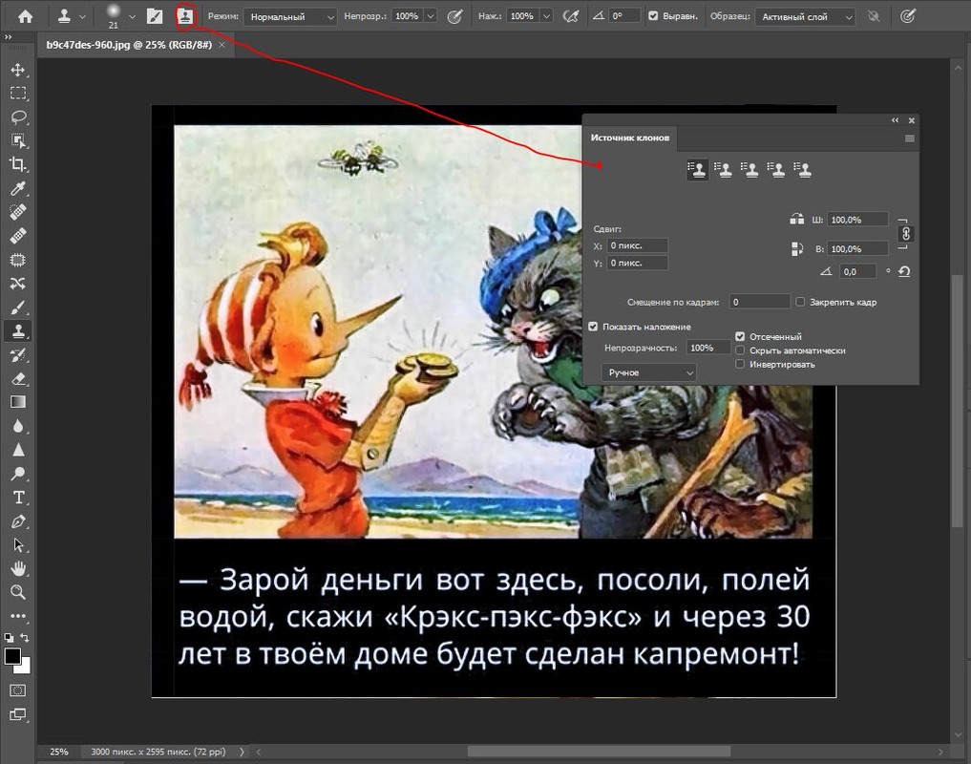971x764 pixels.
Task: Select the Zoom tool
Action: pyautogui.click(x=18, y=592)
